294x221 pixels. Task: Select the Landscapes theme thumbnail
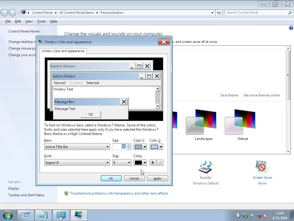pyautogui.click(x=202, y=122)
